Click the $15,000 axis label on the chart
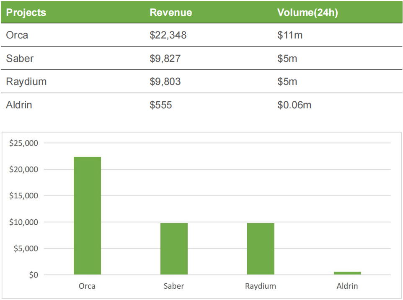Screen dimensions: 403x300 pyautogui.click(x=23, y=196)
